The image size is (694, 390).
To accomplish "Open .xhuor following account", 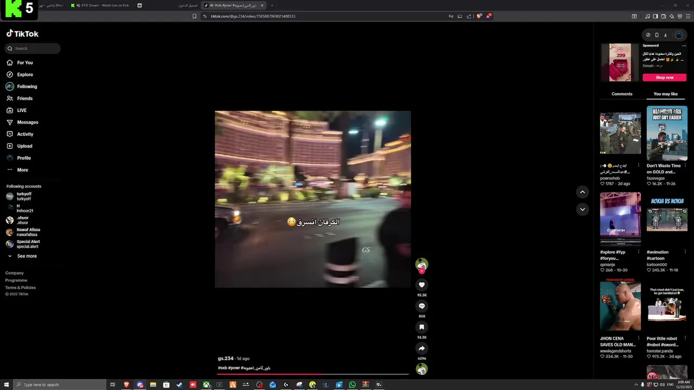I will coord(22,220).
